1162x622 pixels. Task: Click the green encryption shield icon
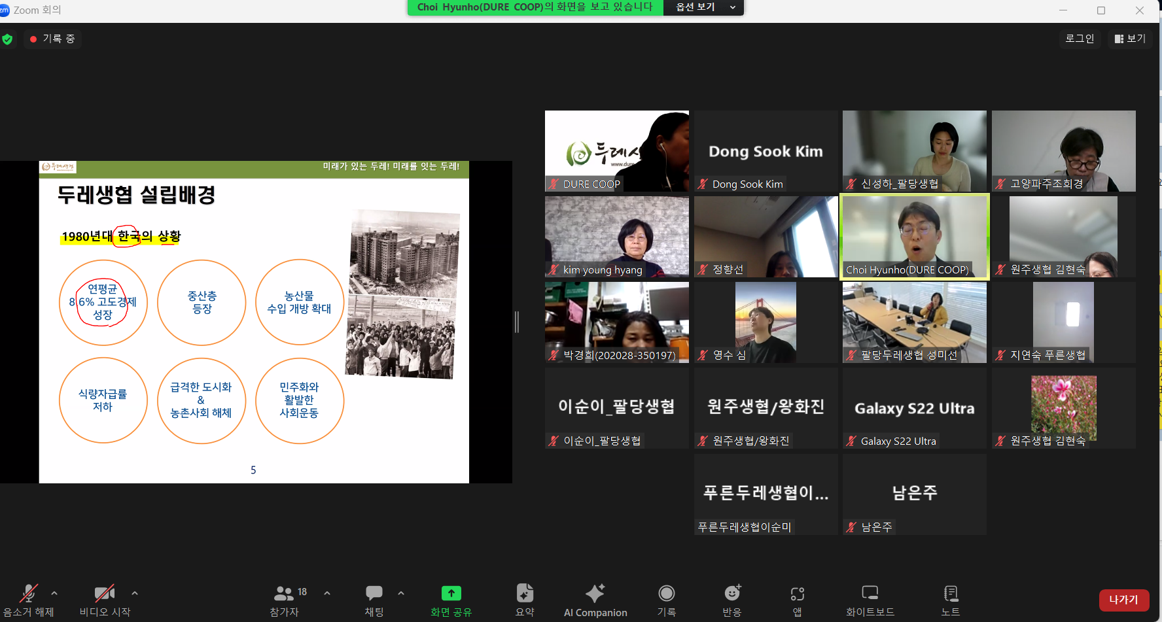tap(7, 39)
